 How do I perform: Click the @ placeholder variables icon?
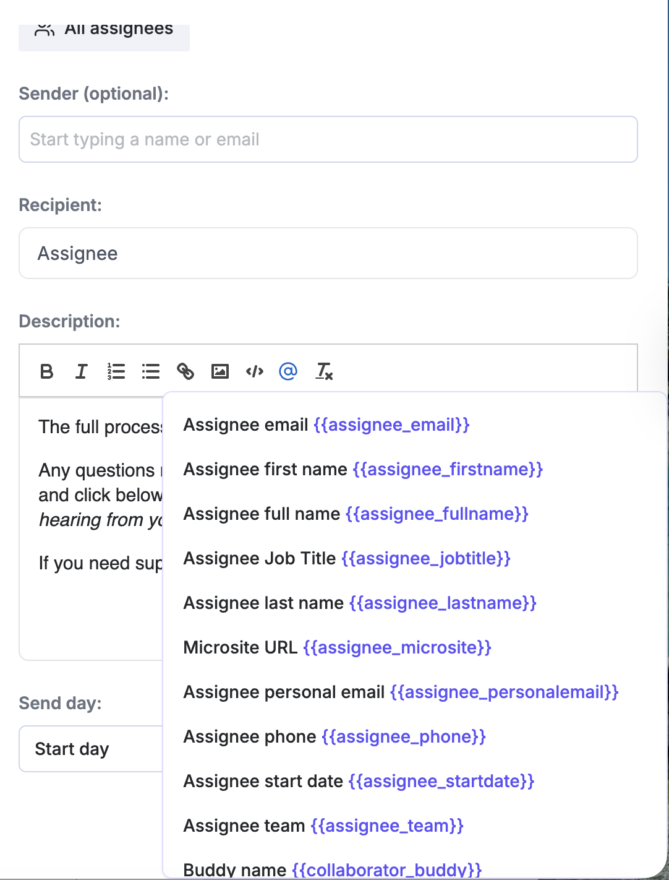click(288, 371)
